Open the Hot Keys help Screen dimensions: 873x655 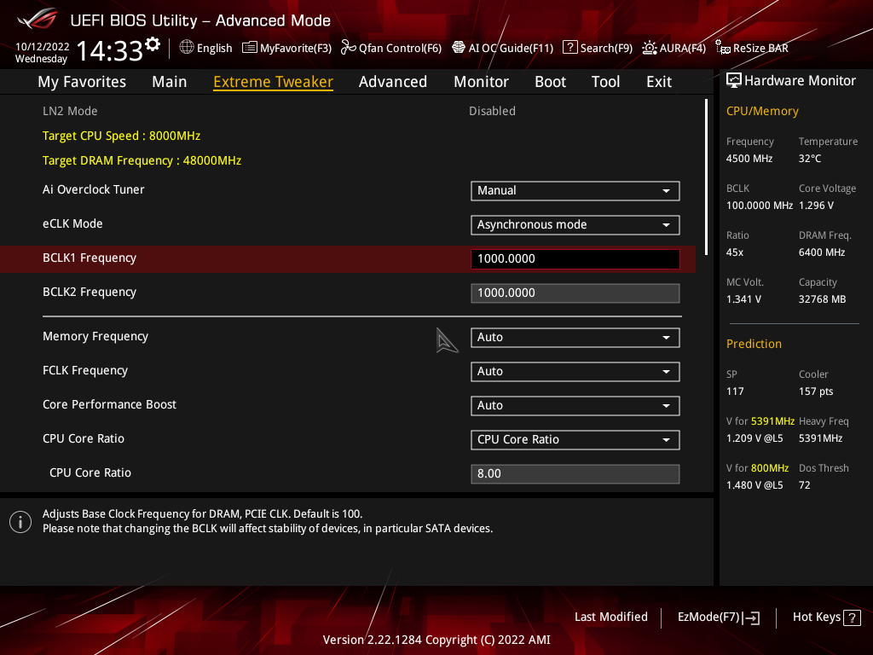pos(826,617)
